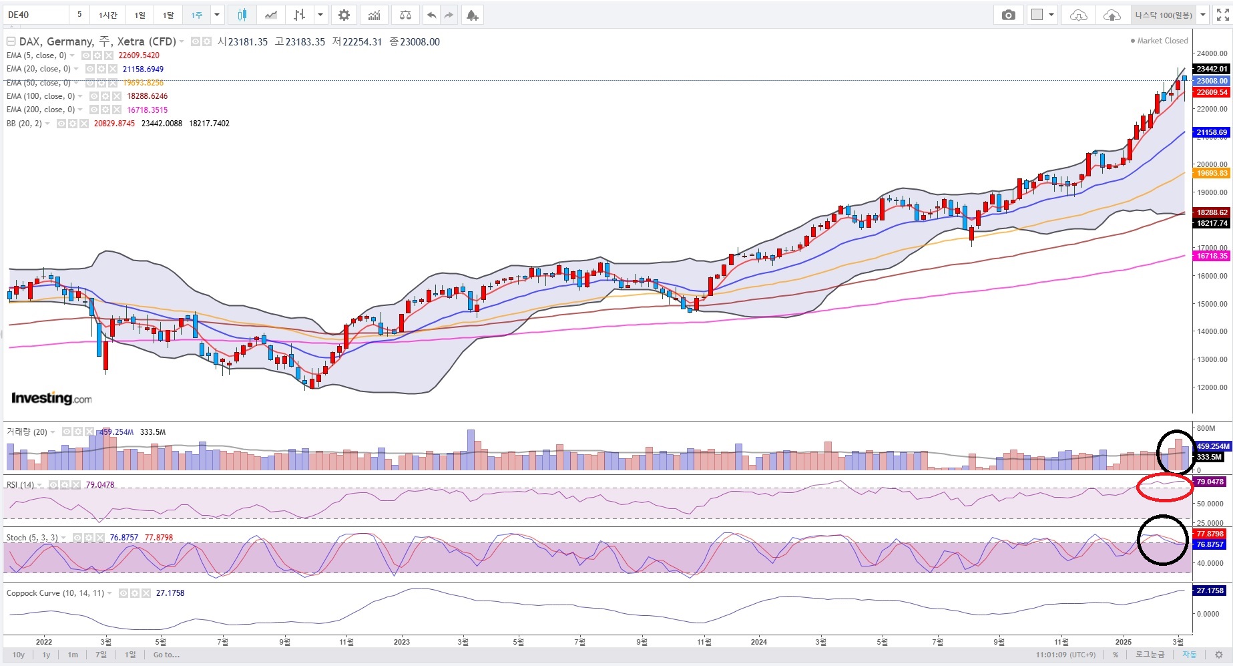Open the 11:01:09 (UTC+9) timezone menu

point(1065,655)
